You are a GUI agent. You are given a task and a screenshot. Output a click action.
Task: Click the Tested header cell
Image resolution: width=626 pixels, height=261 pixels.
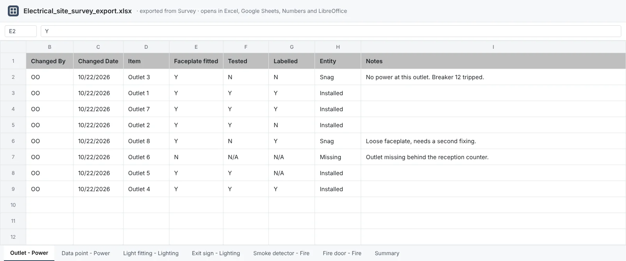pyautogui.click(x=246, y=61)
